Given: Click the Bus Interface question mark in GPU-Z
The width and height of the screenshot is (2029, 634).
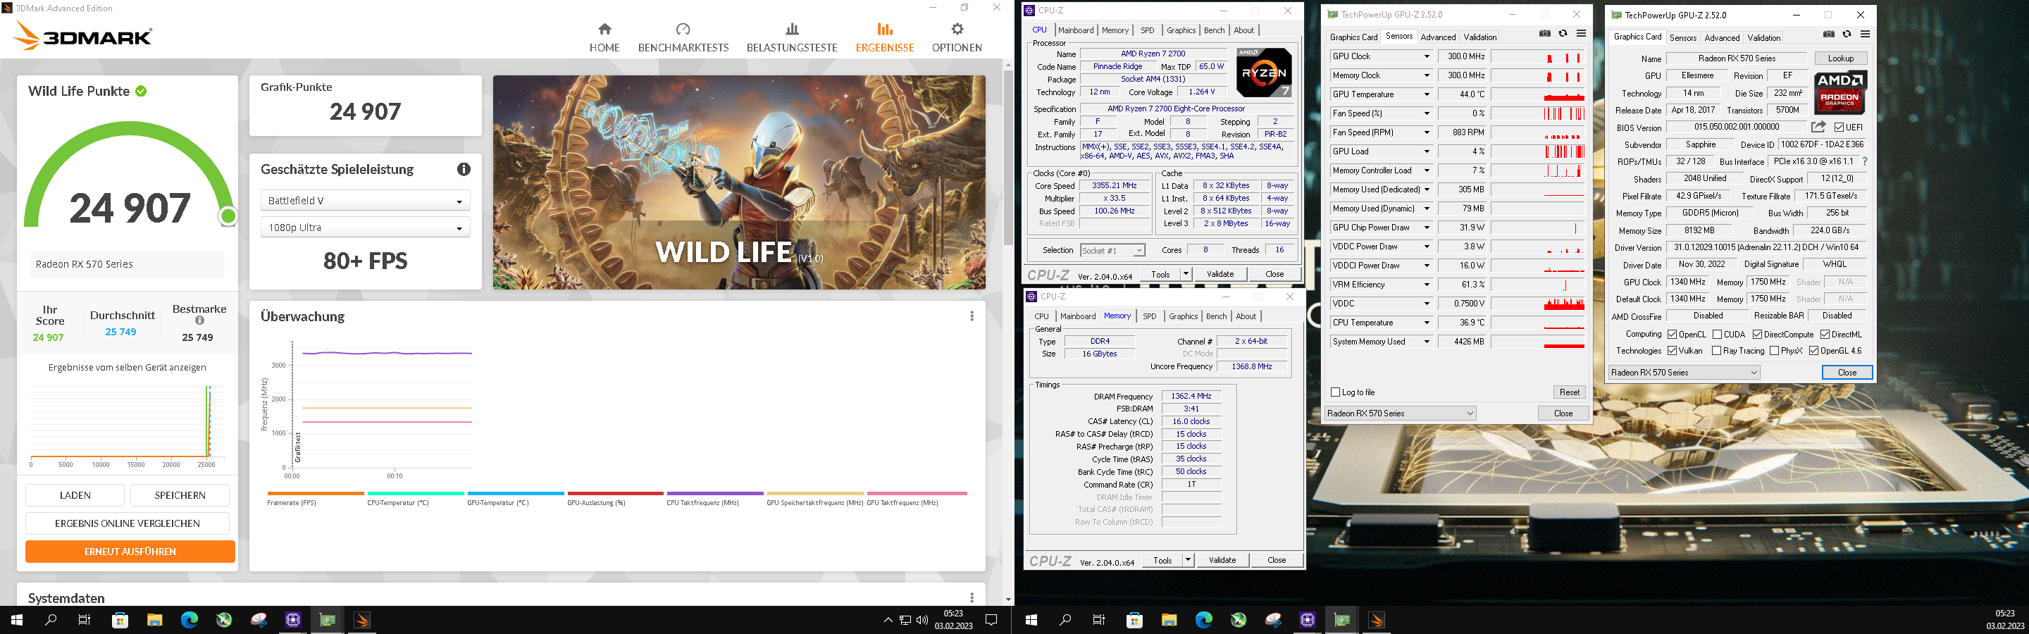Looking at the screenshot, I should pos(1864,161).
